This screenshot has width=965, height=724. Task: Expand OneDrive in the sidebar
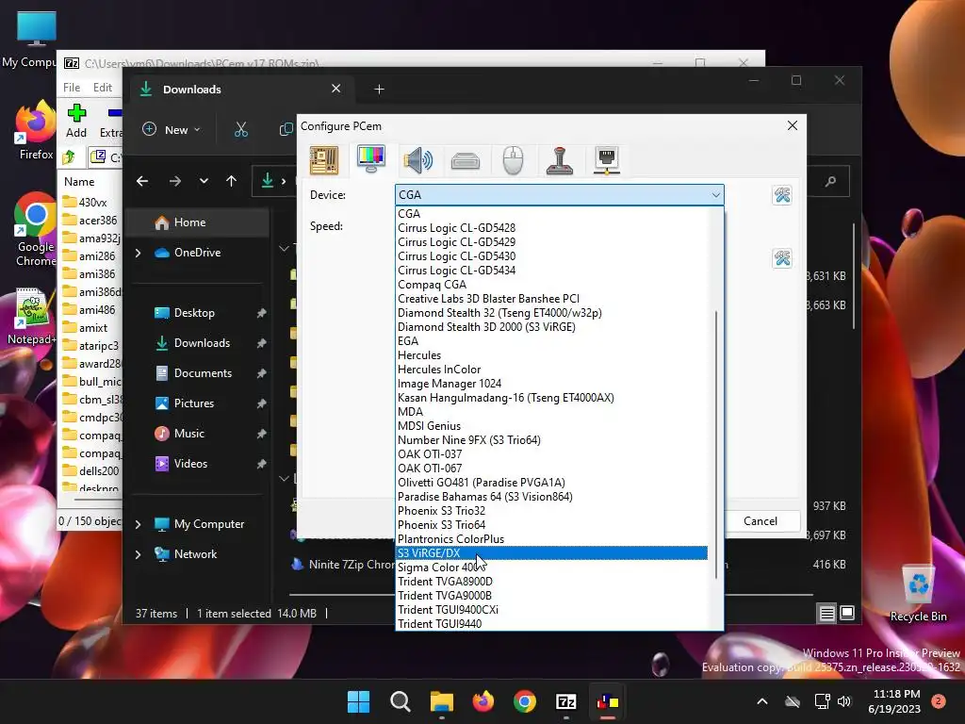click(x=138, y=253)
